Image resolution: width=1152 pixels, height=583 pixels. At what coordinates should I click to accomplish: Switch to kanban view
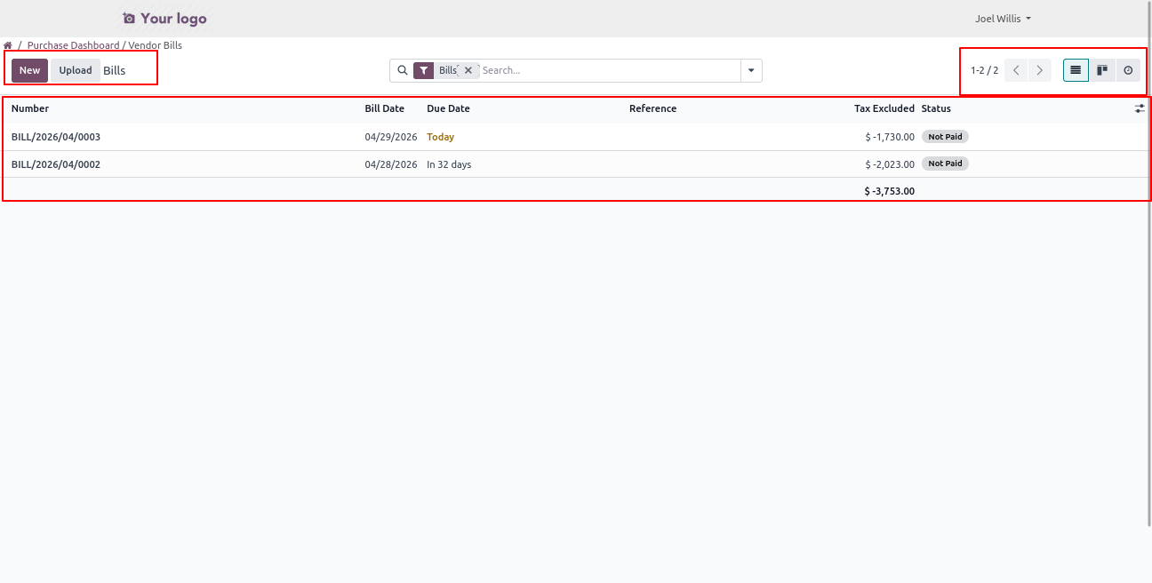tap(1102, 70)
